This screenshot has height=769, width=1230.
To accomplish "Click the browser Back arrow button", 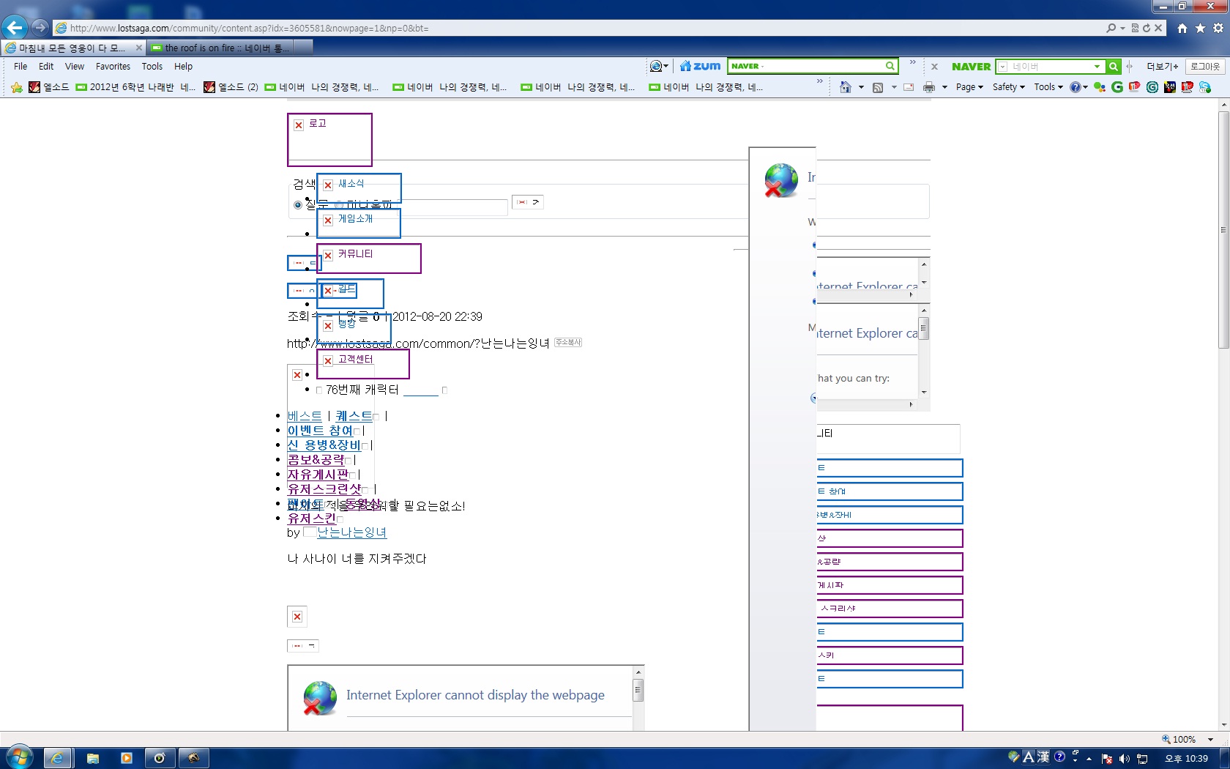I will point(15,28).
